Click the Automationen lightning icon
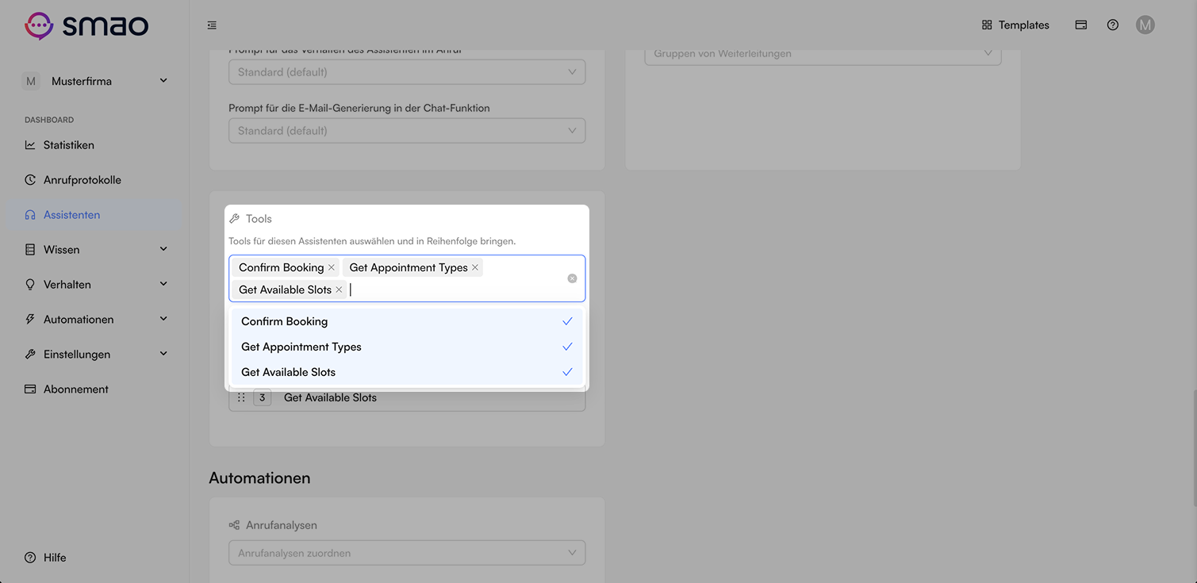 click(30, 320)
